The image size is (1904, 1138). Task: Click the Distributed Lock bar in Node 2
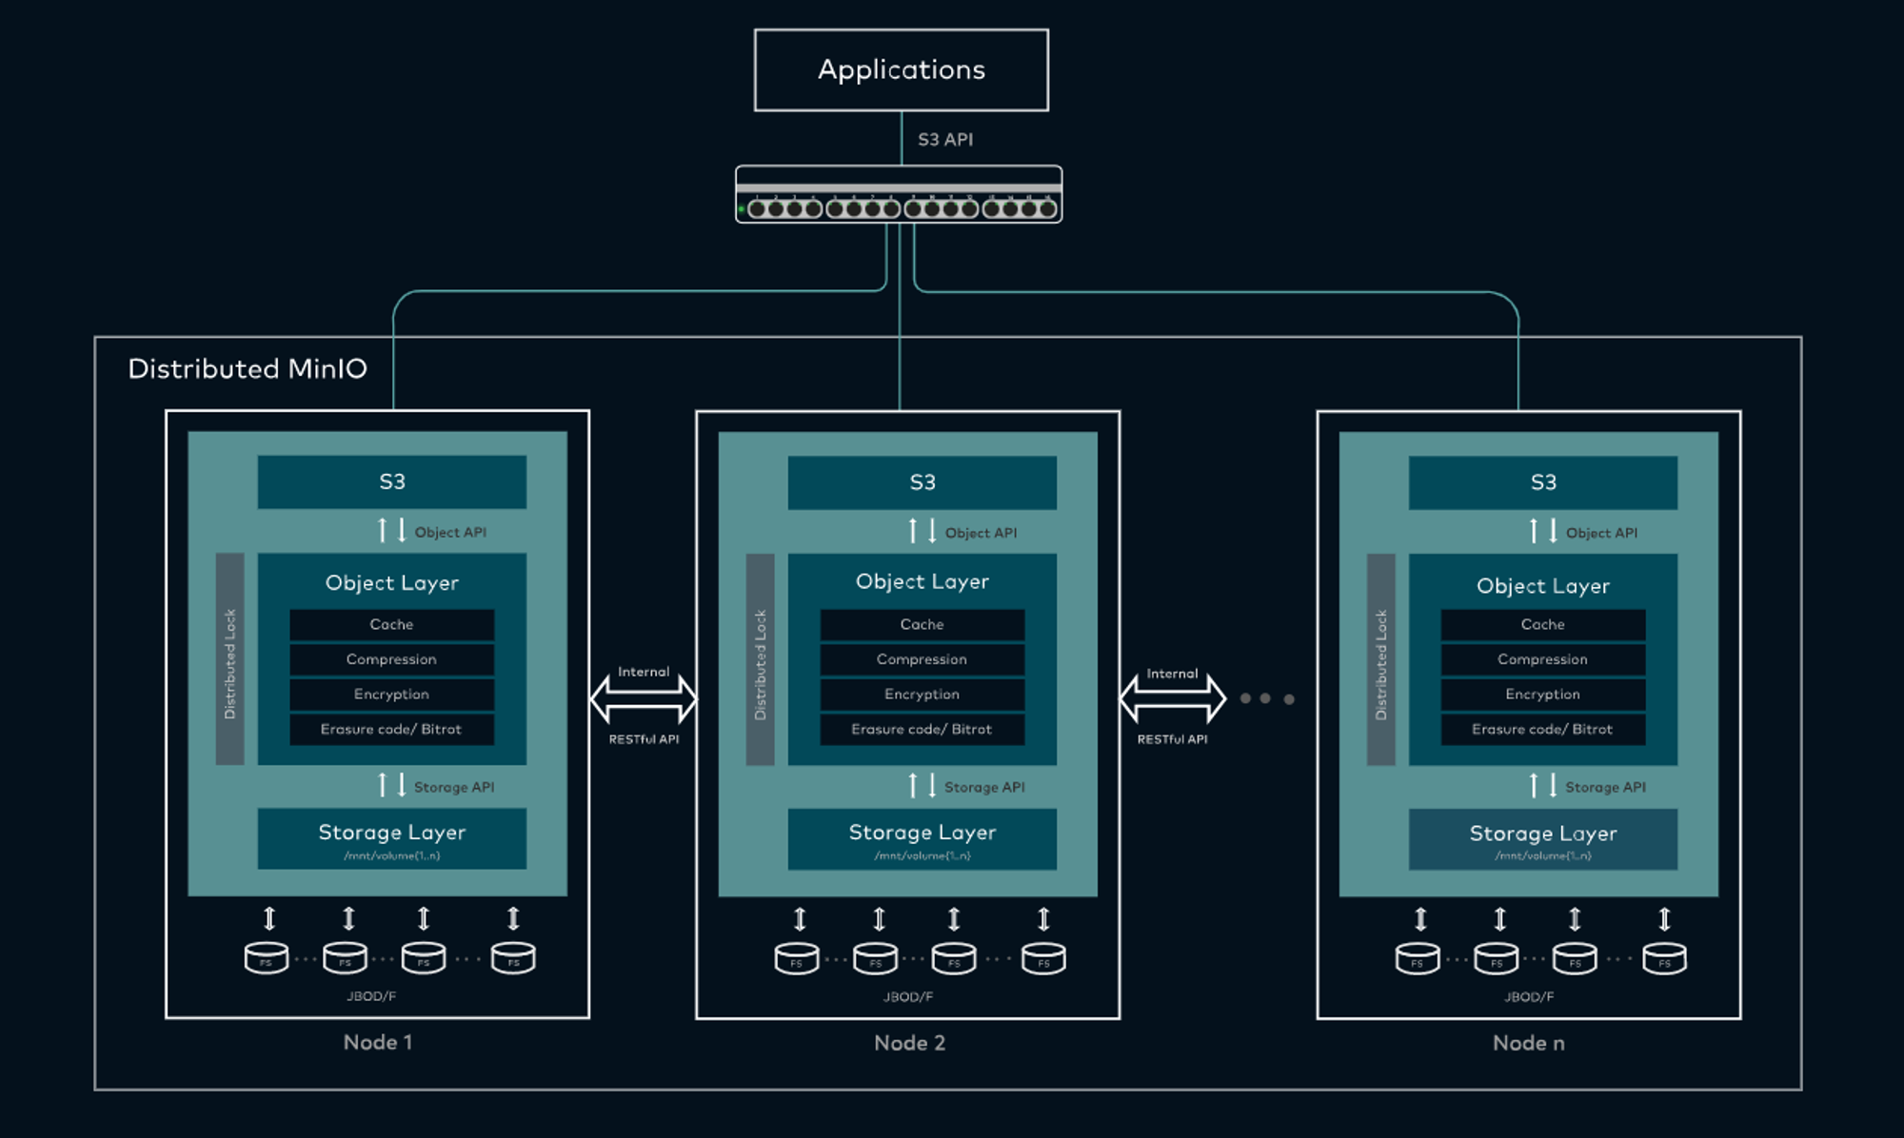760,659
